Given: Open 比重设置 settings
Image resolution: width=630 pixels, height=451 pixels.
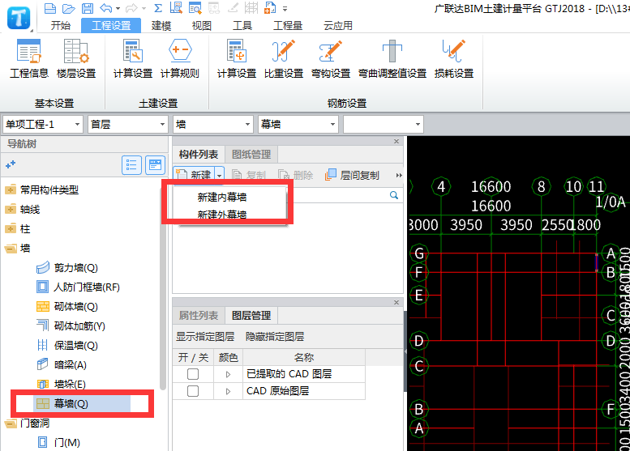Looking at the screenshot, I should pos(284,58).
